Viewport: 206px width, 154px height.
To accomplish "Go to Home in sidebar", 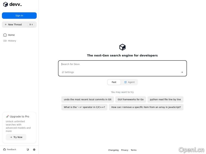I will click(x=11, y=35).
